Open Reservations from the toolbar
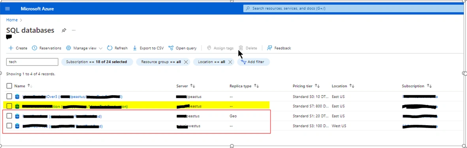The width and height of the screenshot is (467, 148). (47, 48)
